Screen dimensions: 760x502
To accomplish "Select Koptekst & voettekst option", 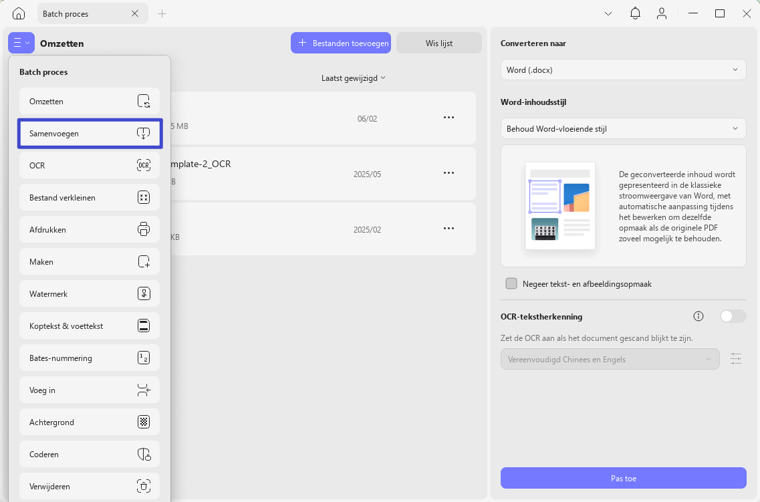I will [x=90, y=326].
